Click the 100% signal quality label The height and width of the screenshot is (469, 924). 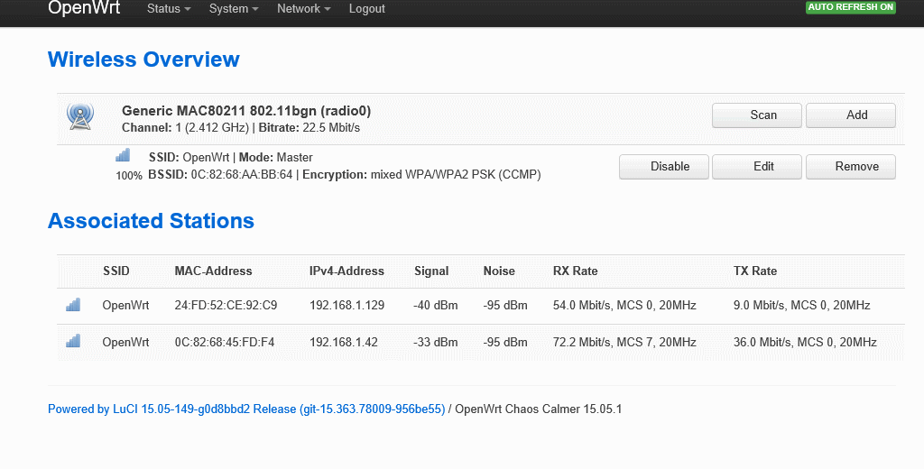[129, 176]
